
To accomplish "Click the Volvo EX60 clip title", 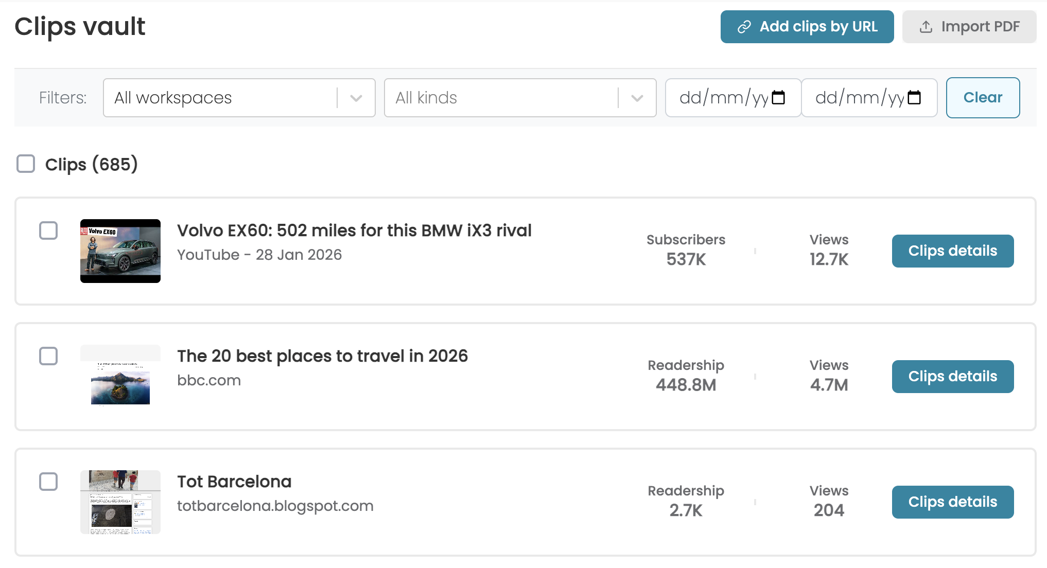I will pyautogui.click(x=354, y=230).
